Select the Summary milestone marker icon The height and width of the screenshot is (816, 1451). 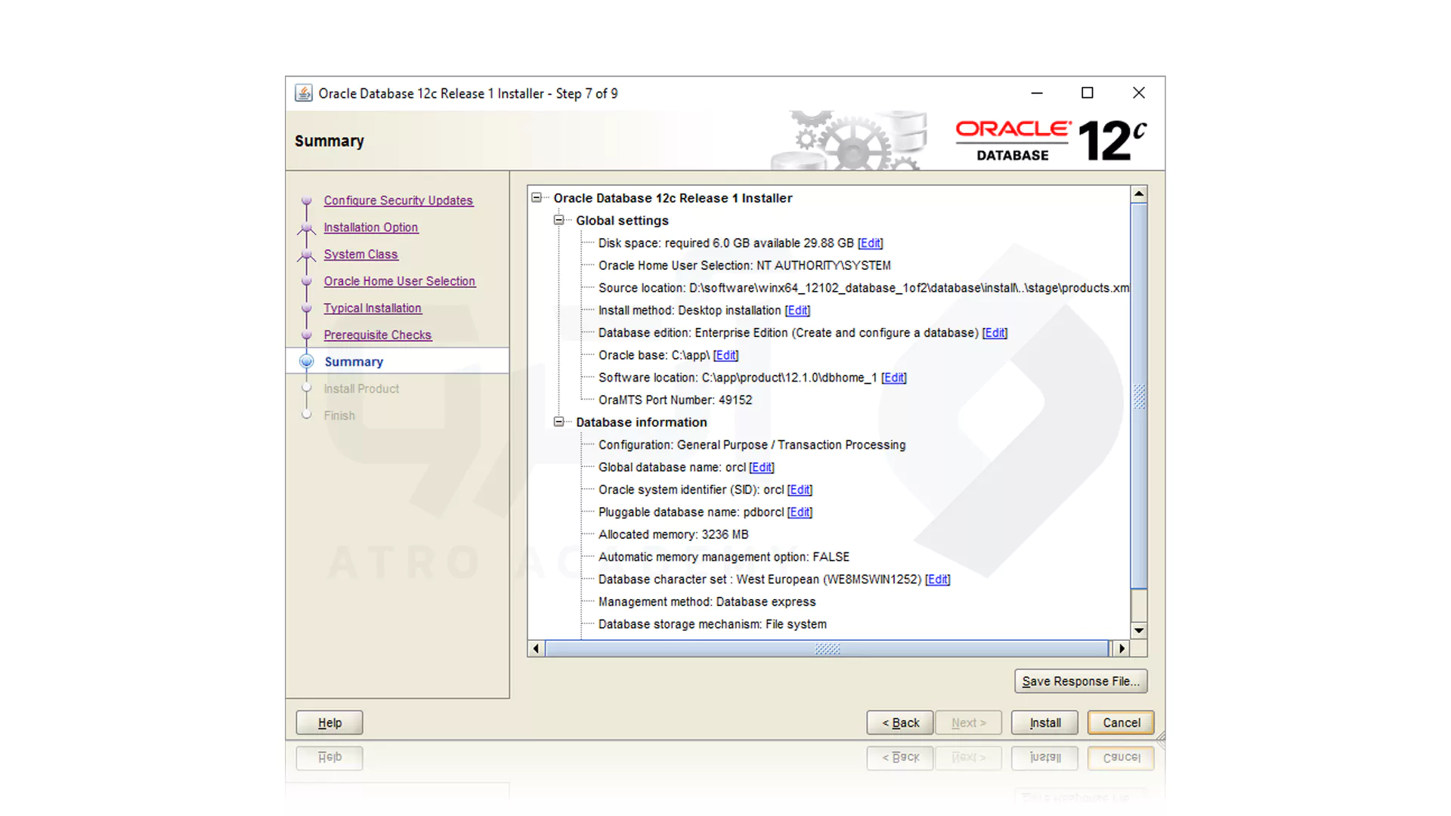click(x=306, y=361)
